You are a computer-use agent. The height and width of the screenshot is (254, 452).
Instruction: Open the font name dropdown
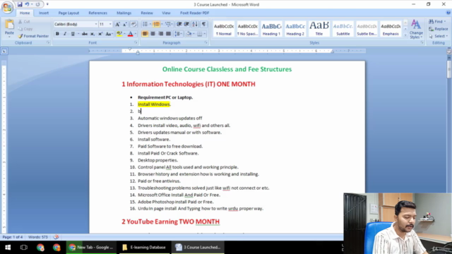96,24
